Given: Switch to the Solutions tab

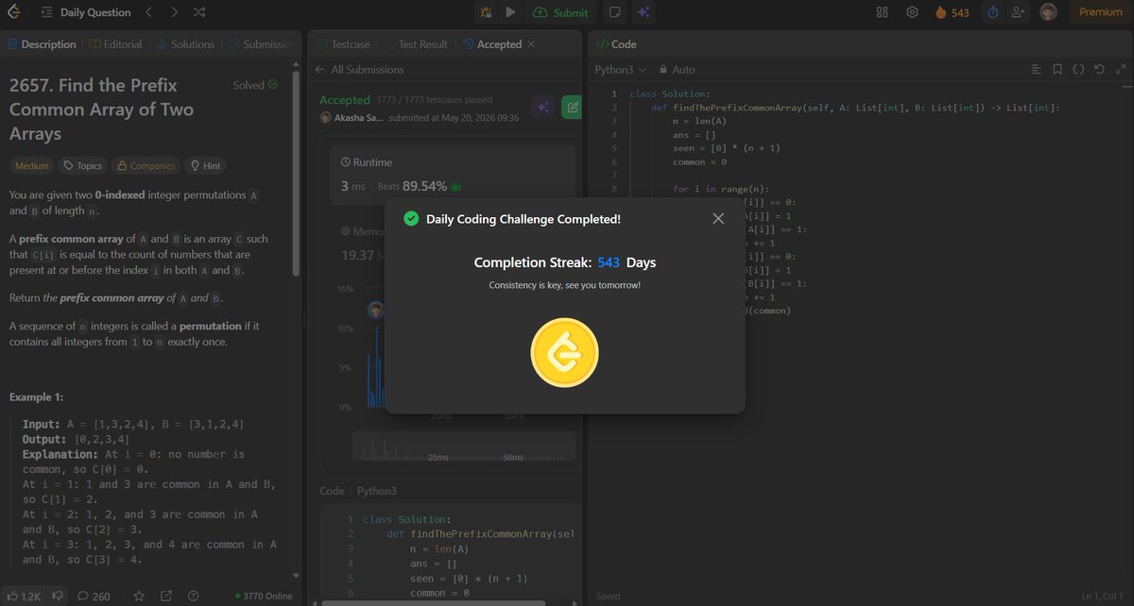Looking at the screenshot, I should click(185, 44).
